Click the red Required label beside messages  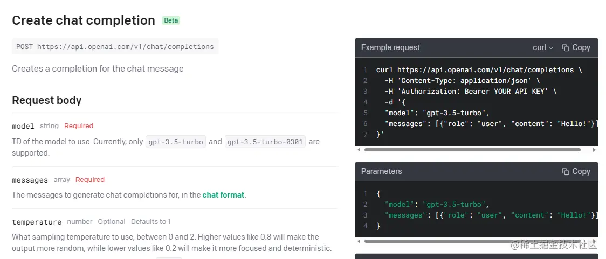point(90,180)
